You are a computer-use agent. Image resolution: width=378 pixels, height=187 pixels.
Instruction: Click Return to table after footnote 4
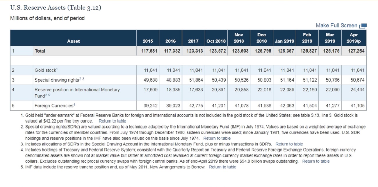coord(316,161)
